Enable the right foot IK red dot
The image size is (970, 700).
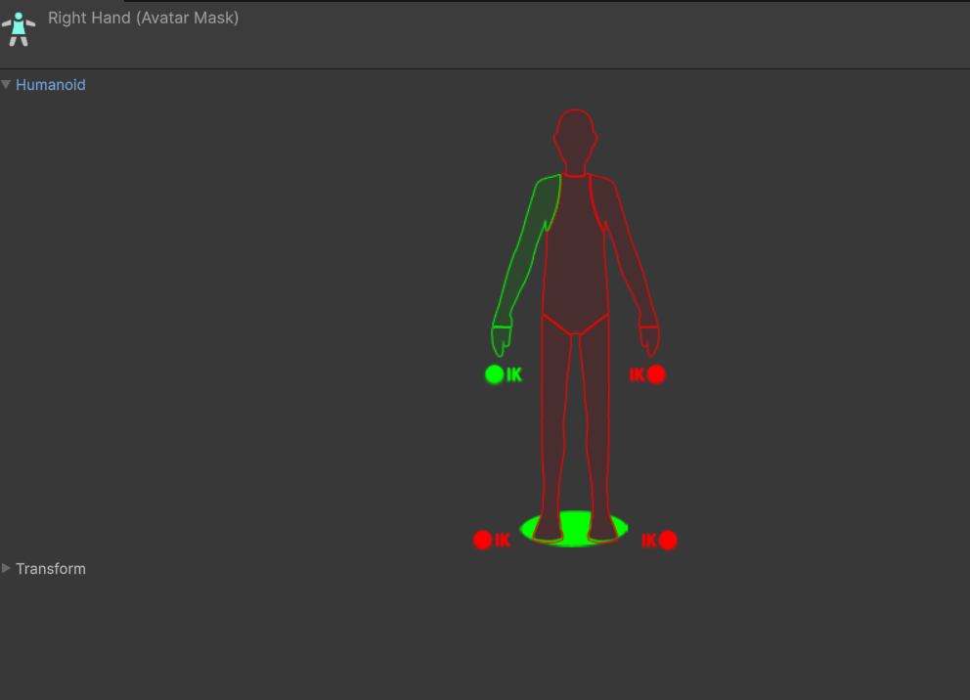[x=482, y=540]
